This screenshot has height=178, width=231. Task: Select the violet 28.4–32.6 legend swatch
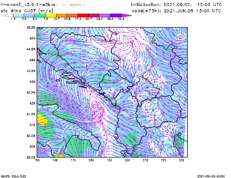click(115, 15)
